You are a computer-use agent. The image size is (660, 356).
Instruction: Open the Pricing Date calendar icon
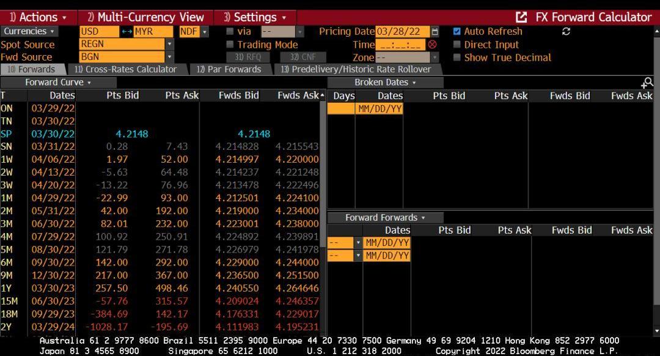(435, 32)
